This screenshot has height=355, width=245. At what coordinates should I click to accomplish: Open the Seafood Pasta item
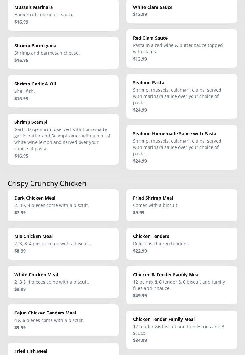(x=181, y=96)
